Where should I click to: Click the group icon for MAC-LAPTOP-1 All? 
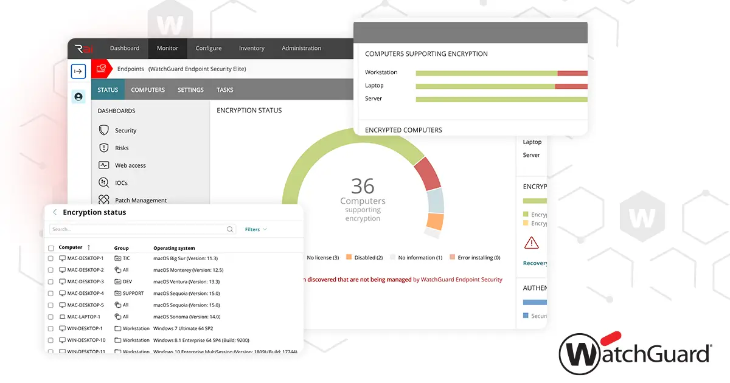(x=117, y=317)
